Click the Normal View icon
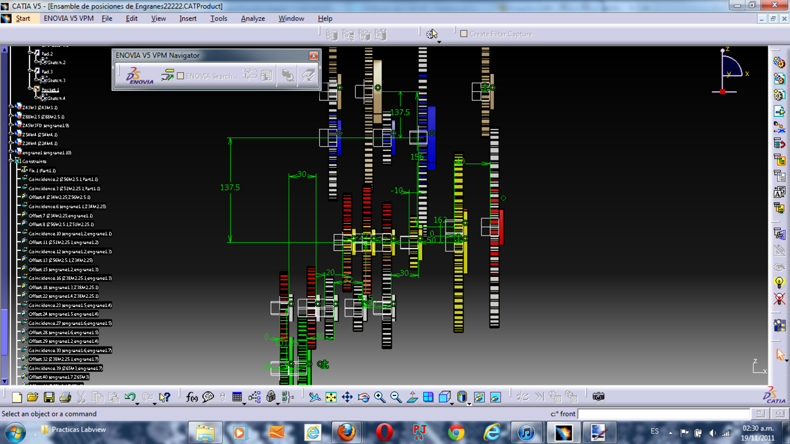This screenshot has height=444, width=790. click(412, 398)
